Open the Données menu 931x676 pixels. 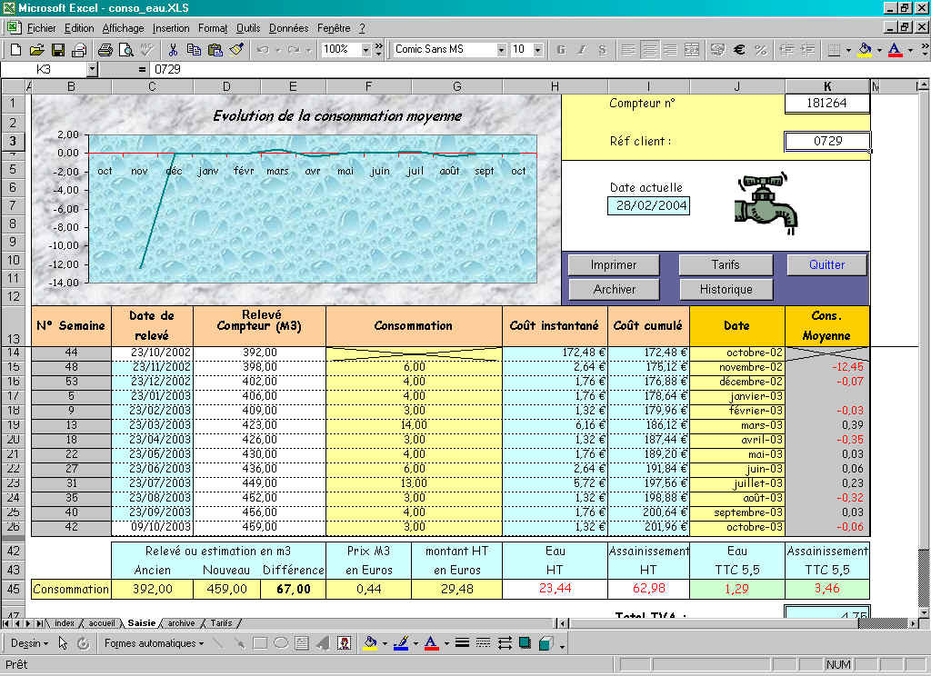pos(288,28)
